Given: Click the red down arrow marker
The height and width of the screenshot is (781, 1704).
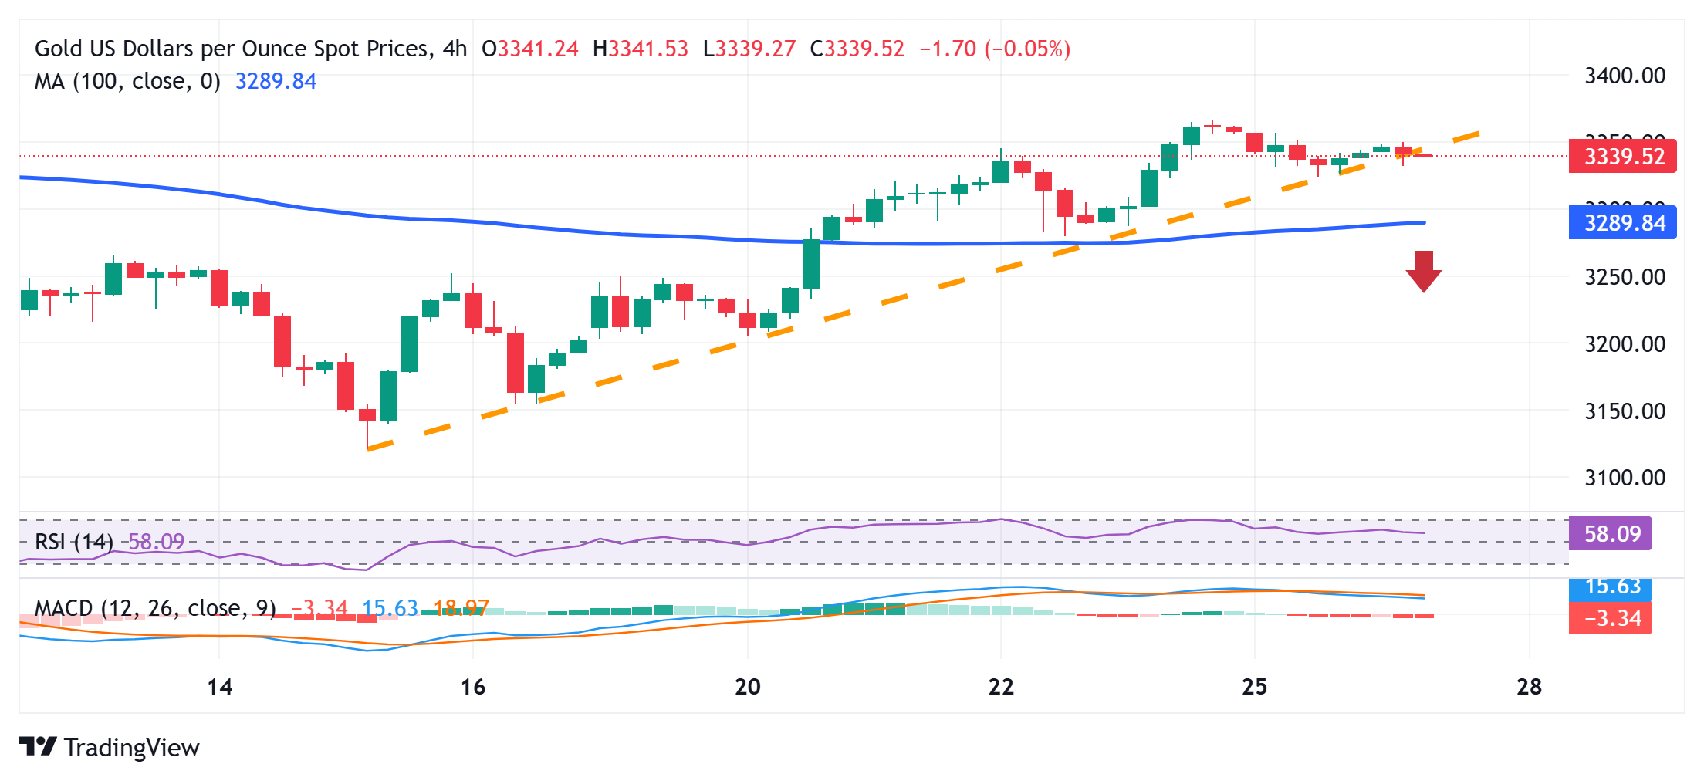Looking at the screenshot, I should point(1424,272).
